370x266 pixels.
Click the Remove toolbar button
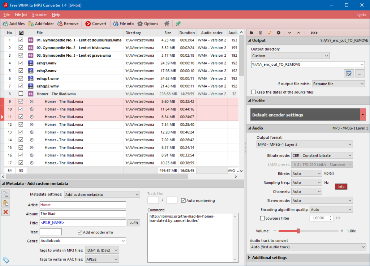tap(68, 23)
